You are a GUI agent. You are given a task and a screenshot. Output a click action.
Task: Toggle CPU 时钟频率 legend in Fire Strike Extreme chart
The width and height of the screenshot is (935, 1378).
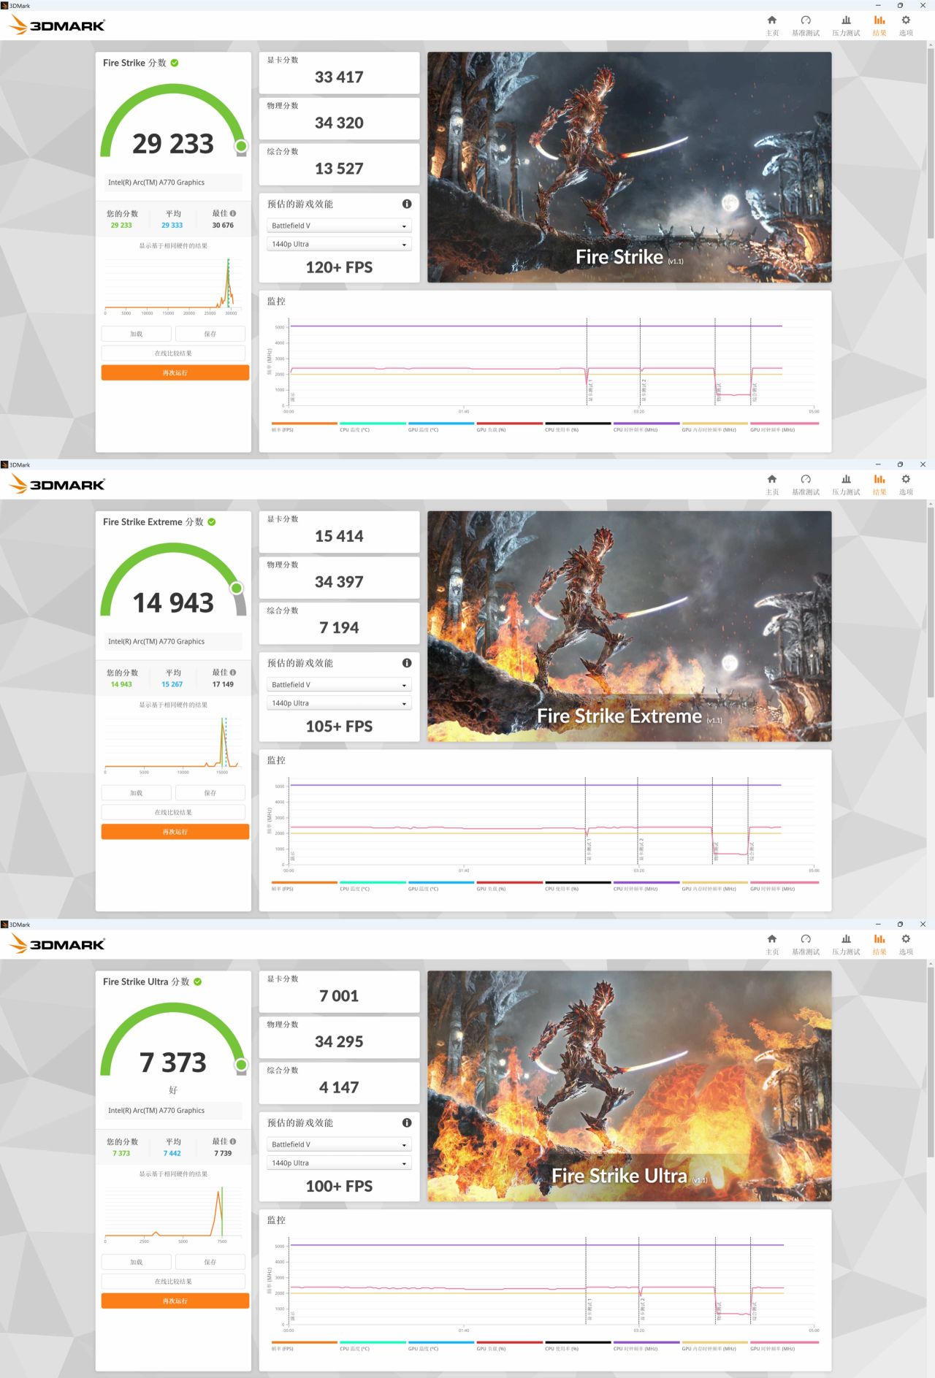646,886
